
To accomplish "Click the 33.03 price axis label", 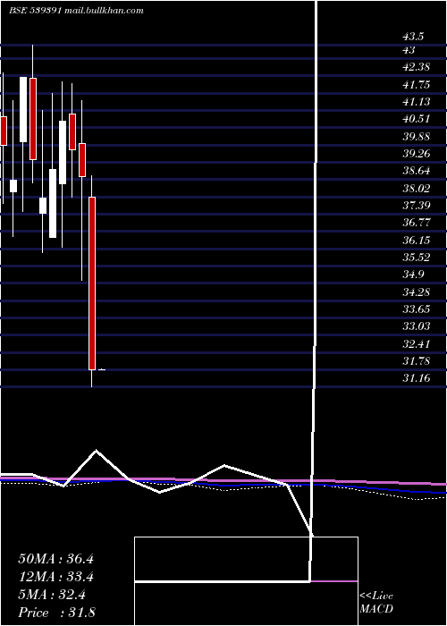I will (x=417, y=326).
